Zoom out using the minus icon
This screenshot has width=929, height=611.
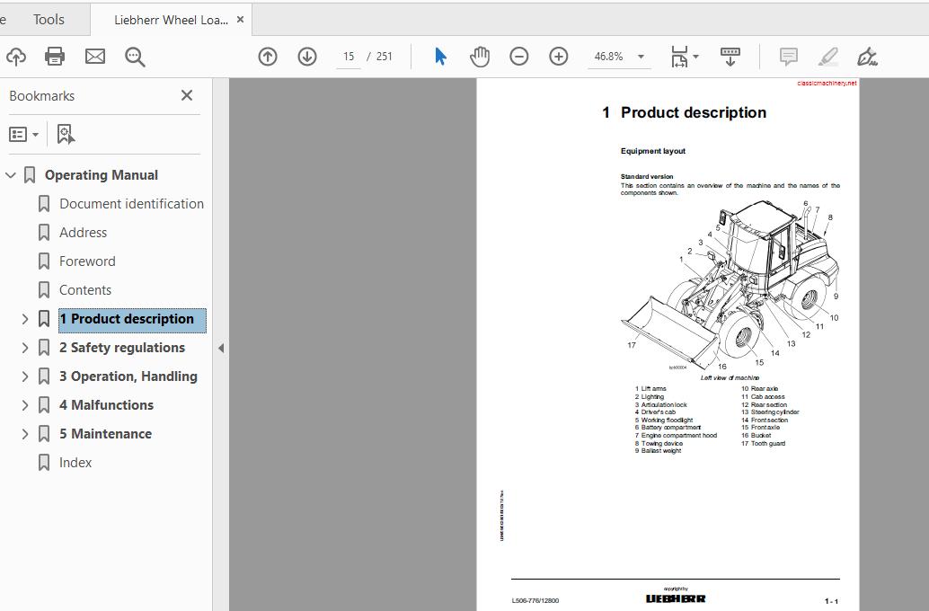click(x=519, y=56)
